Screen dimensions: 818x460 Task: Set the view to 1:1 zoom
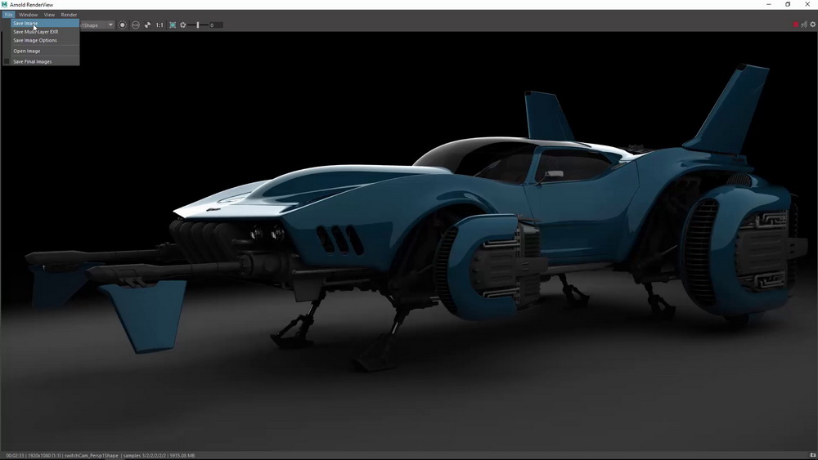160,25
